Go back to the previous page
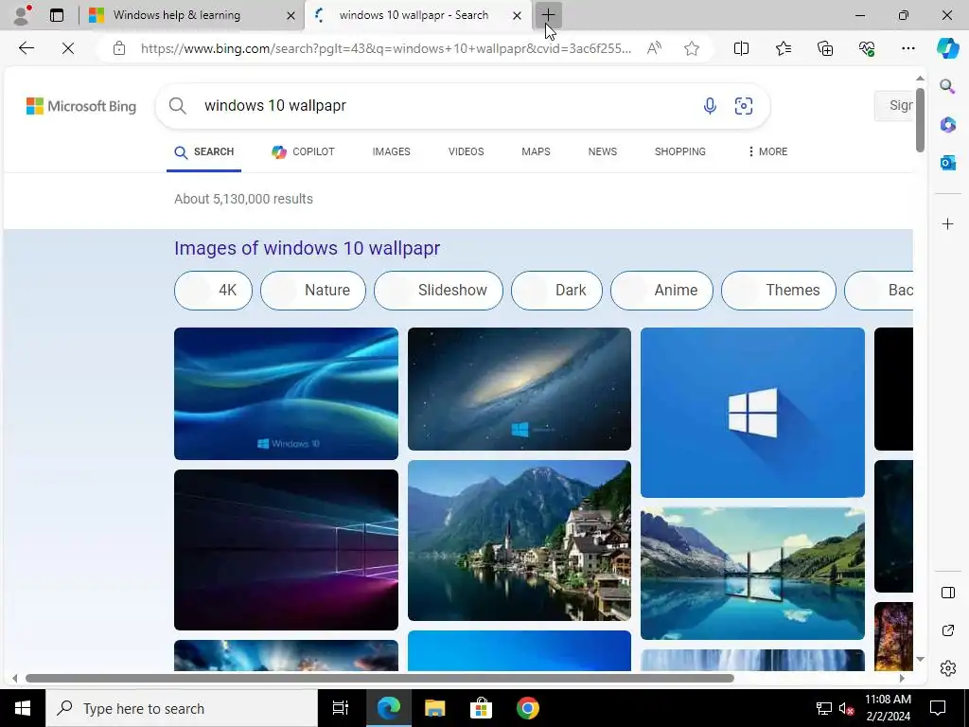This screenshot has height=727, width=969. coord(26,48)
